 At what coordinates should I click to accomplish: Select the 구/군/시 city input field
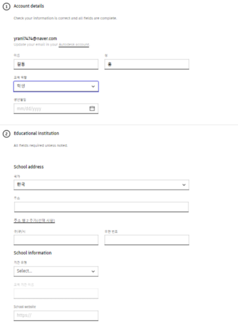[x=56, y=240]
